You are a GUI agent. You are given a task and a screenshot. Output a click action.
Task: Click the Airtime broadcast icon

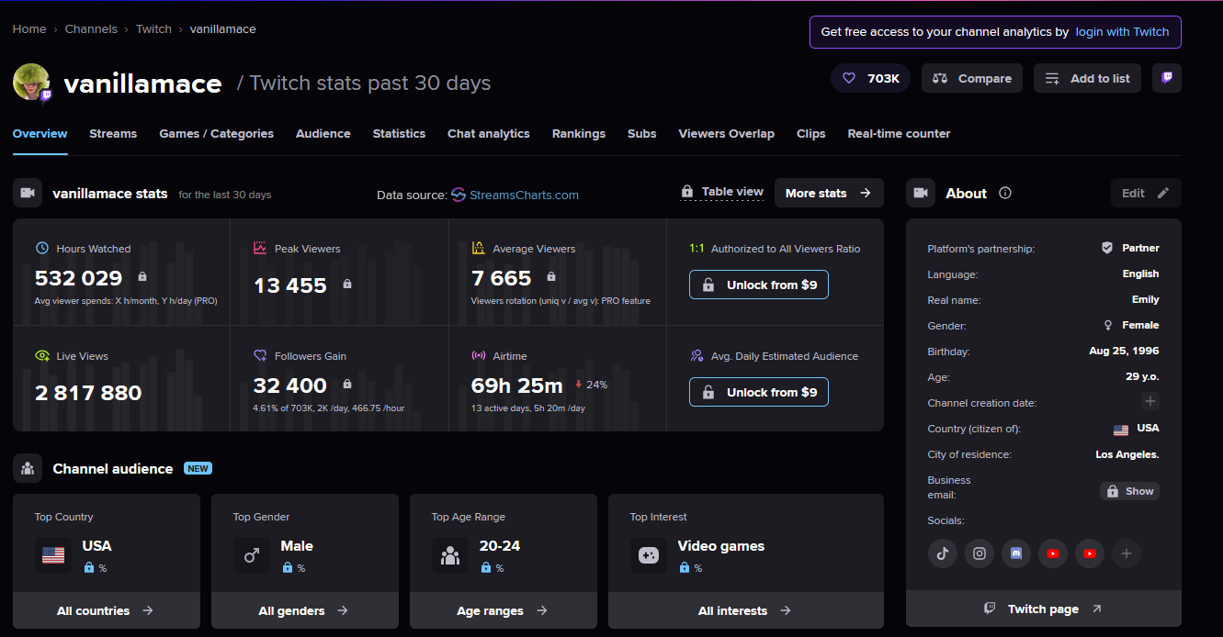478,355
